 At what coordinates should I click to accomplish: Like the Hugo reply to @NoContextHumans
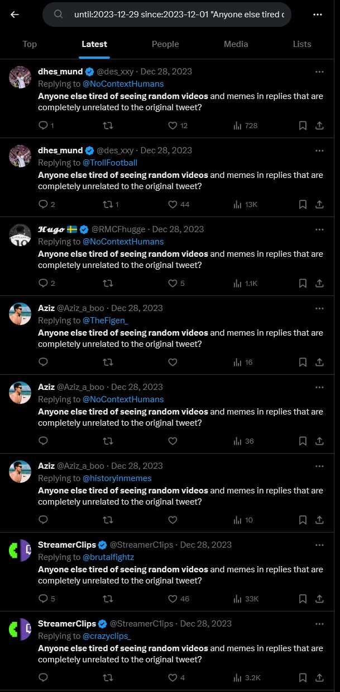[173, 284]
